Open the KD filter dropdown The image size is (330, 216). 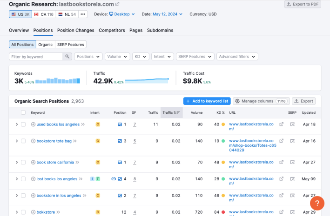pos(141,57)
